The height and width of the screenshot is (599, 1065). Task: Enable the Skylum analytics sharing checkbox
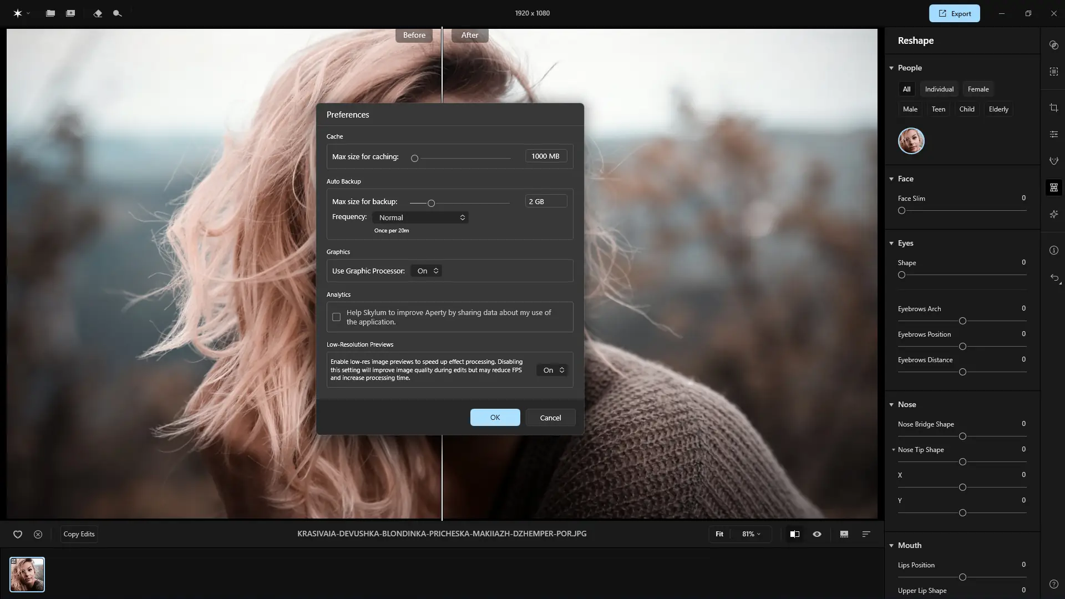tap(336, 317)
